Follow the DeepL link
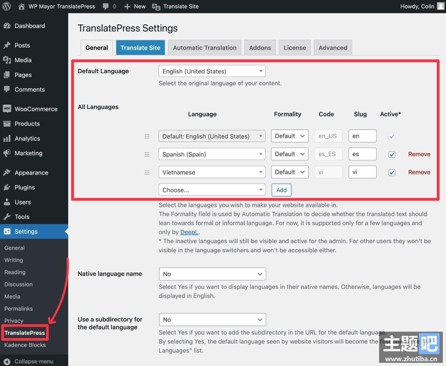This screenshot has width=446, height=366. coord(189,232)
